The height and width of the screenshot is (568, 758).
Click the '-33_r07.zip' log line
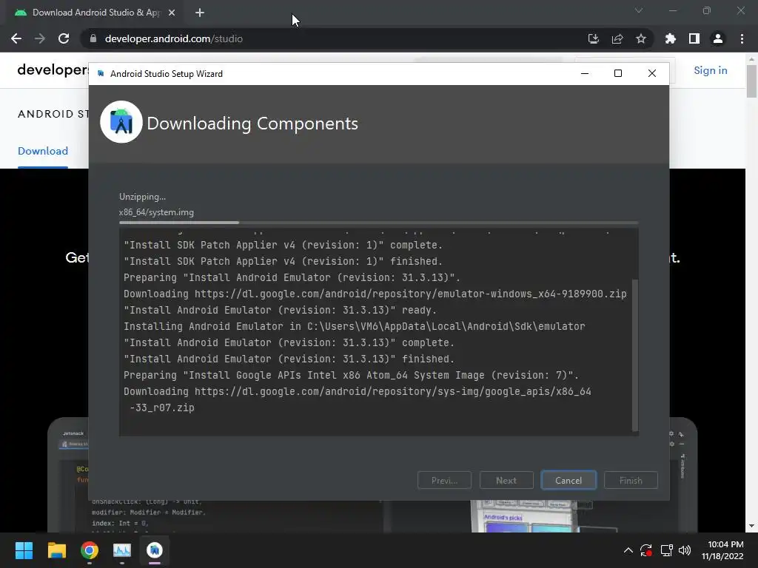click(162, 408)
